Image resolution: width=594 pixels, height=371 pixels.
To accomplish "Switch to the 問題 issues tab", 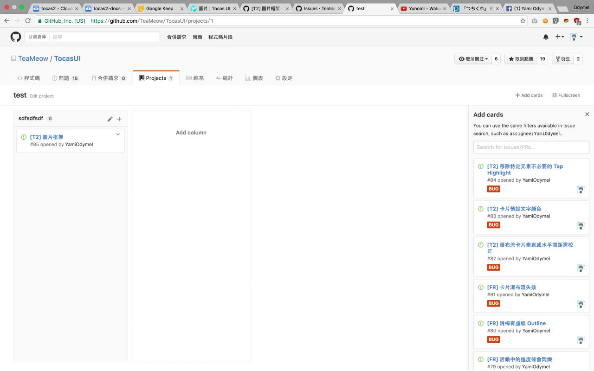I will (65, 78).
